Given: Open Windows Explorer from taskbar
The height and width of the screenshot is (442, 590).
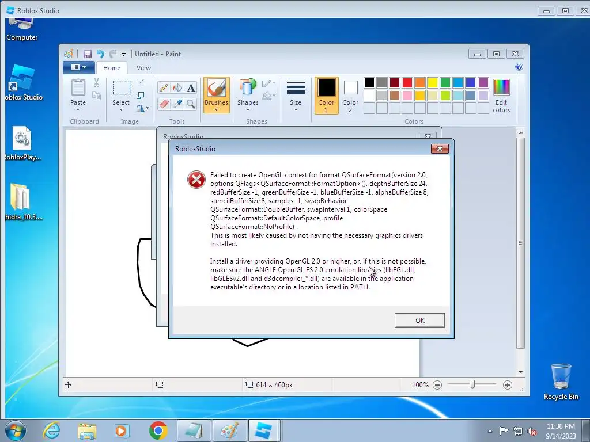Looking at the screenshot, I should 87,430.
